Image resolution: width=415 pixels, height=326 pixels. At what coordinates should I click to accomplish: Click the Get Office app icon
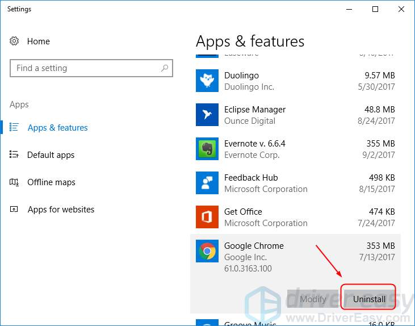[x=207, y=217]
